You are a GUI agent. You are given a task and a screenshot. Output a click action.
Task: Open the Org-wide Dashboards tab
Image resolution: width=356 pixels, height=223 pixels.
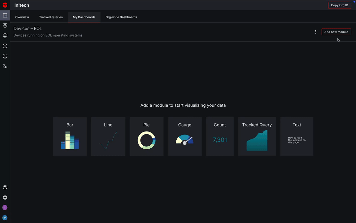point(121,17)
